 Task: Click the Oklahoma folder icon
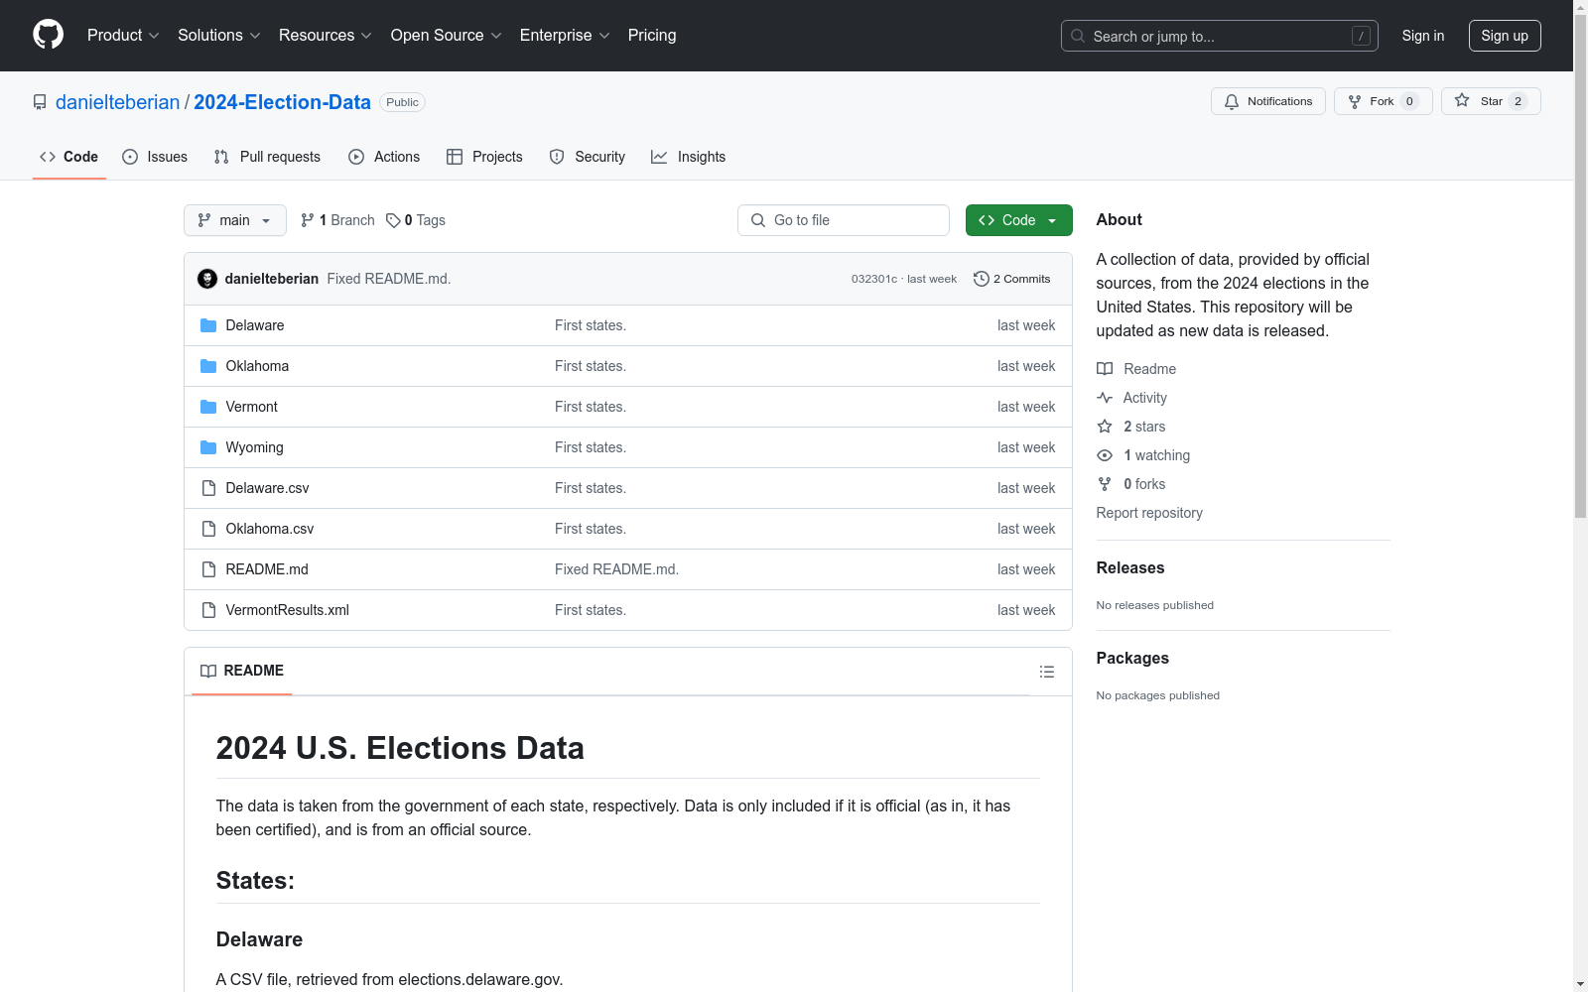(208, 366)
